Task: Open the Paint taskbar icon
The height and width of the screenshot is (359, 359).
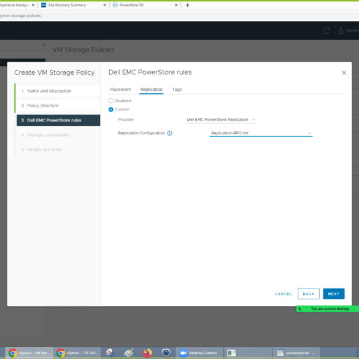Action: (x=129, y=353)
